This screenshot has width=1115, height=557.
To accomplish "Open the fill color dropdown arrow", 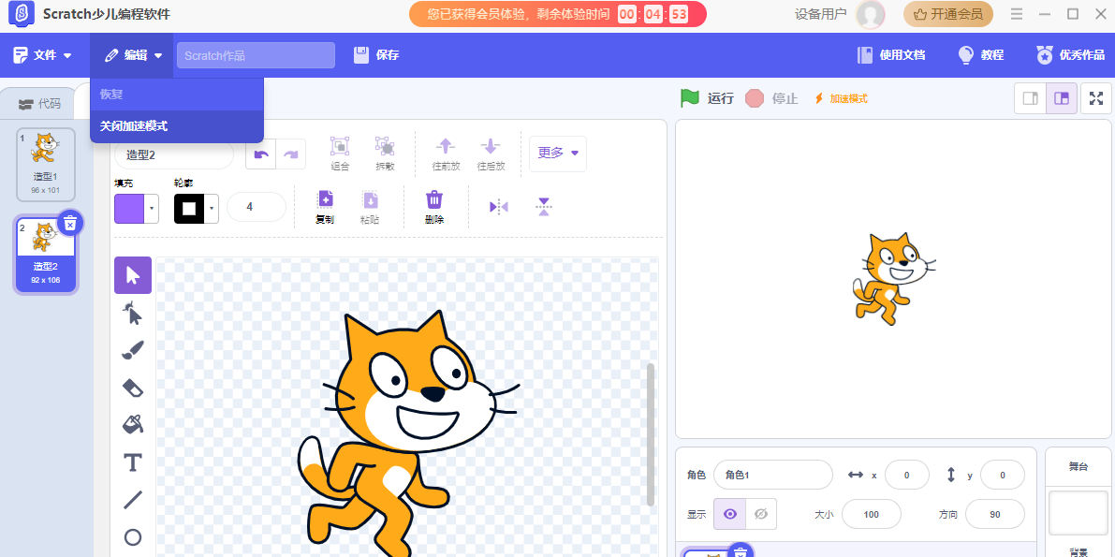I will coord(153,208).
